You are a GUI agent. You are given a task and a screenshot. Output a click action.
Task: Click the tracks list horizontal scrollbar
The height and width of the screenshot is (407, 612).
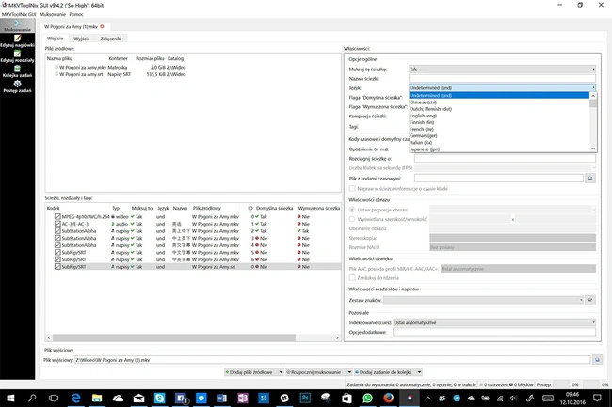(174, 337)
